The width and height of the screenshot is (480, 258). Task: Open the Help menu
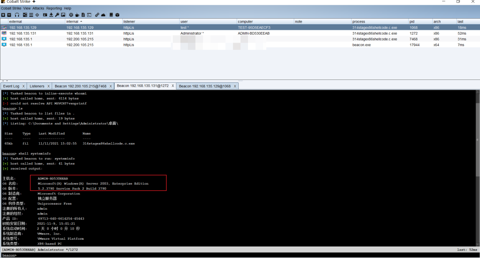click(x=68, y=8)
